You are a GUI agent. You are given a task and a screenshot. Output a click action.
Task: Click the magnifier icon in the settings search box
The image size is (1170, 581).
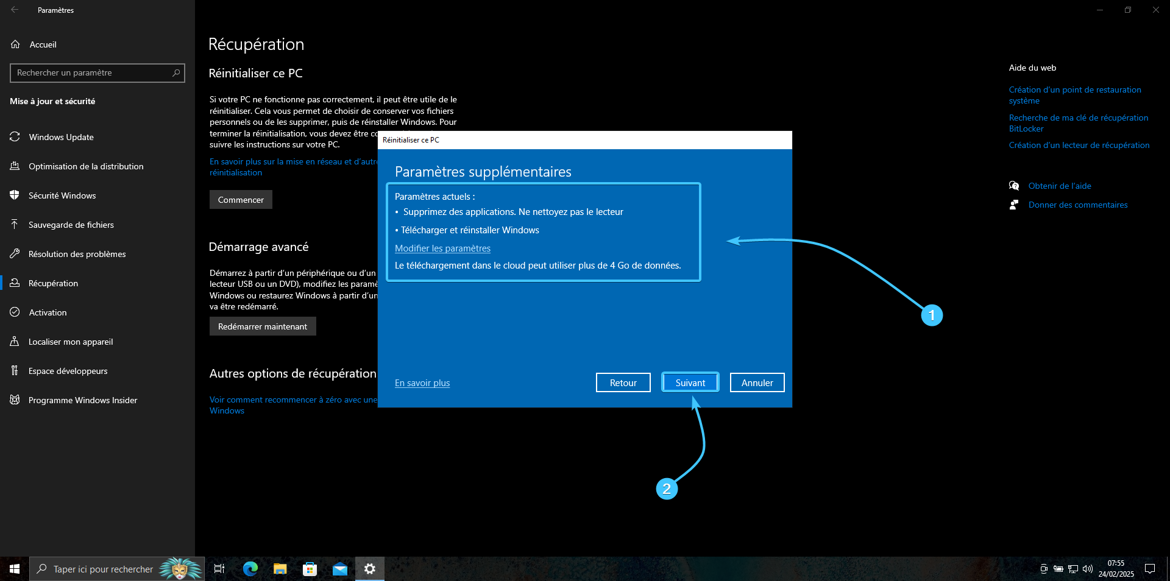(176, 72)
